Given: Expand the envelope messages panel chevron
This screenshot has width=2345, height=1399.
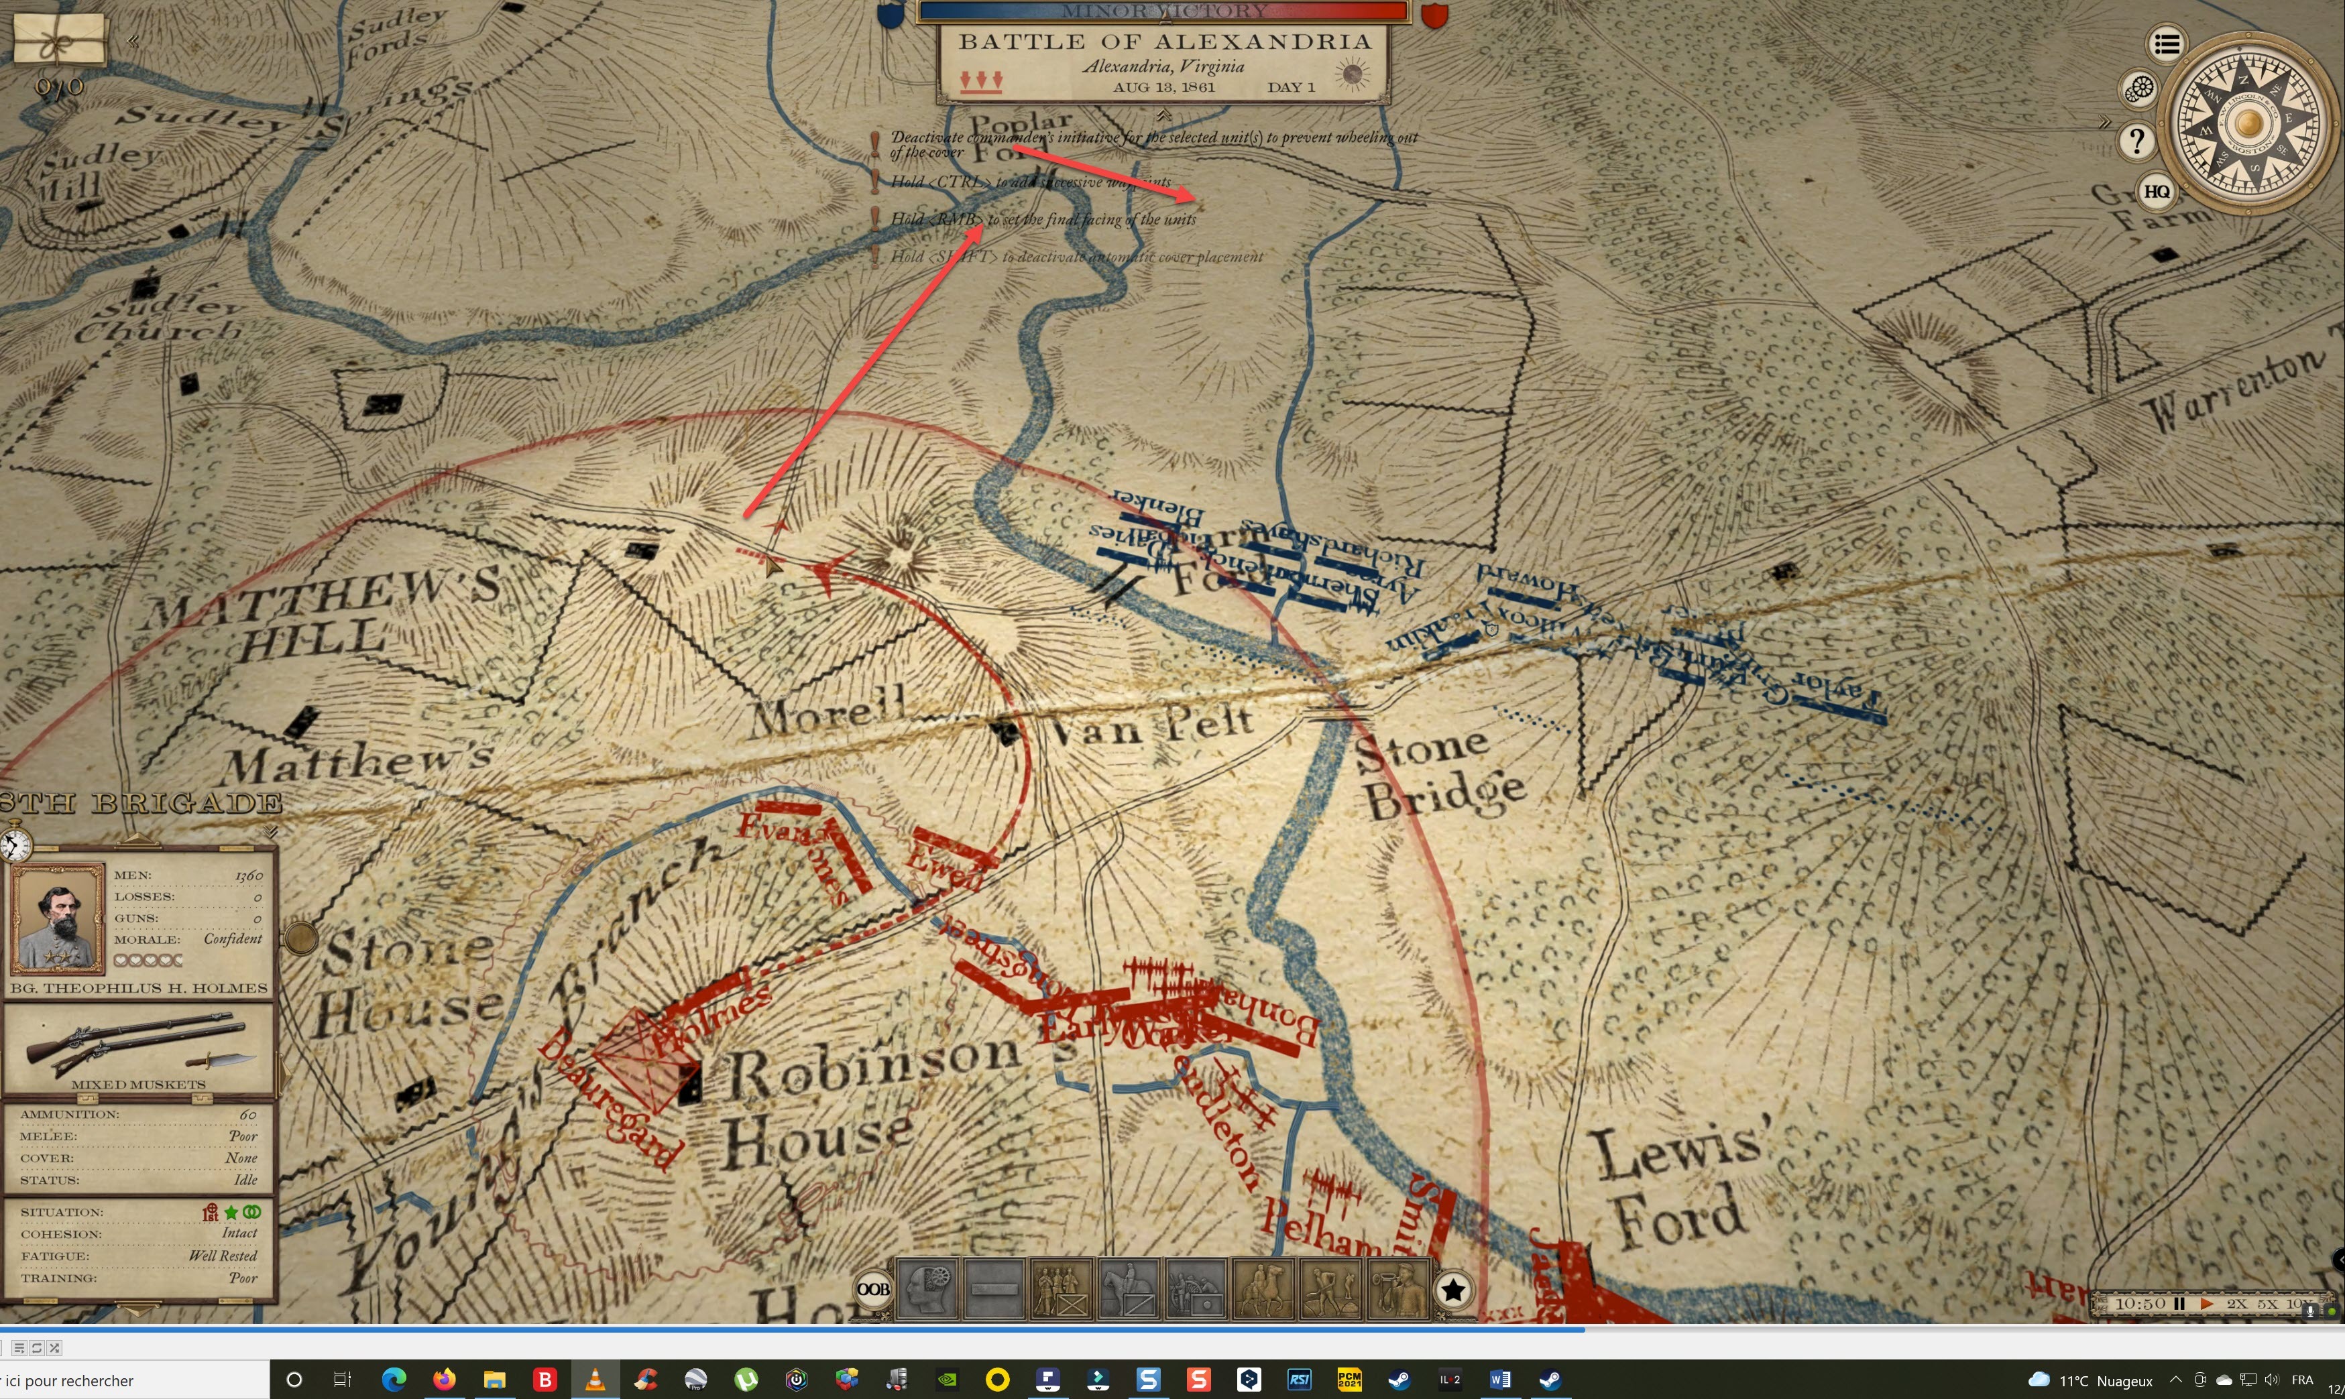Looking at the screenshot, I should [133, 40].
